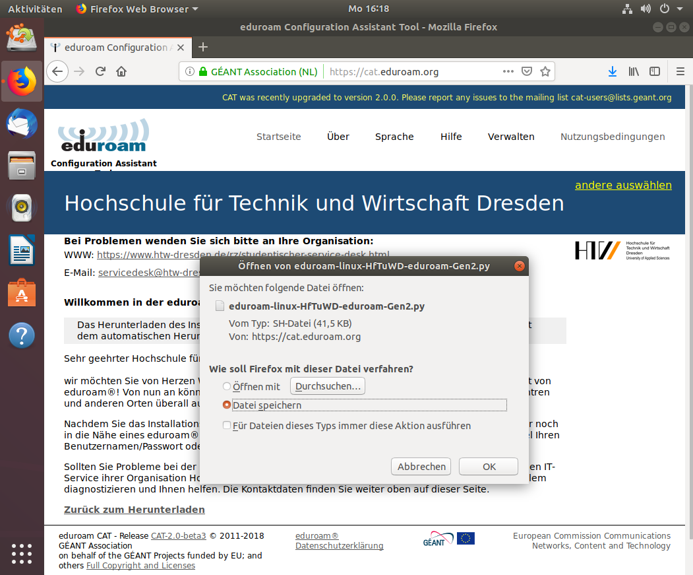Click the HTW Dresden logo
Image resolution: width=693 pixels, height=575 pixels.
tap(622, 251)
